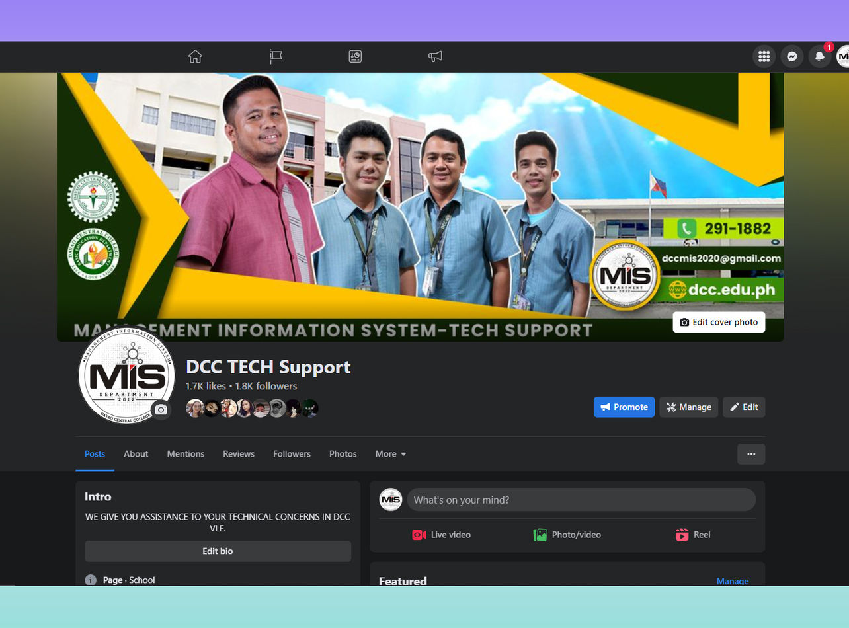
Task: Switch to the Posts tab
Action: (x=95, y=454)
